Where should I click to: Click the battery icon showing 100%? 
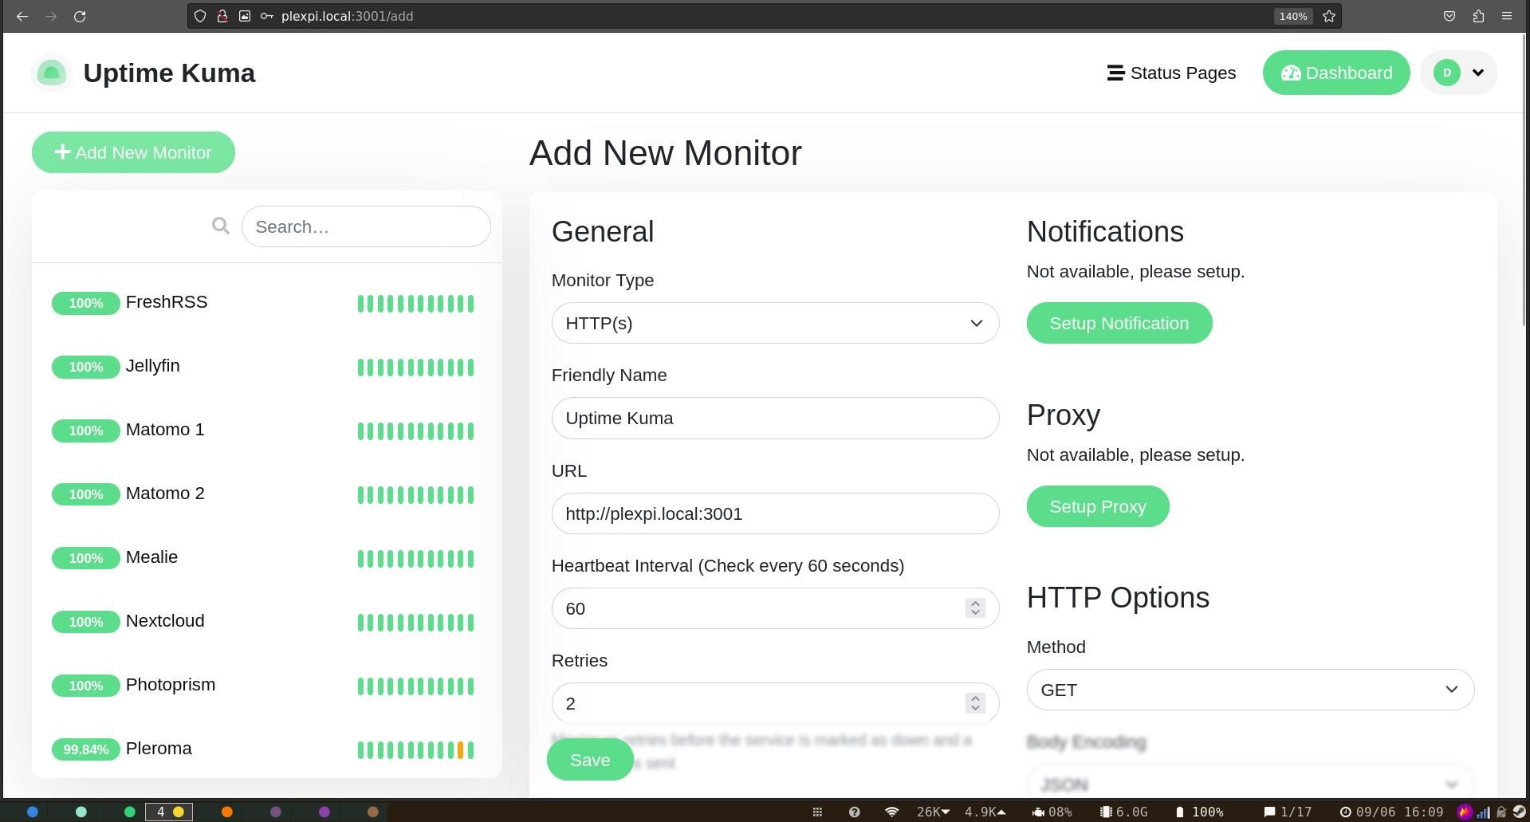click(x=1180, y=812)
